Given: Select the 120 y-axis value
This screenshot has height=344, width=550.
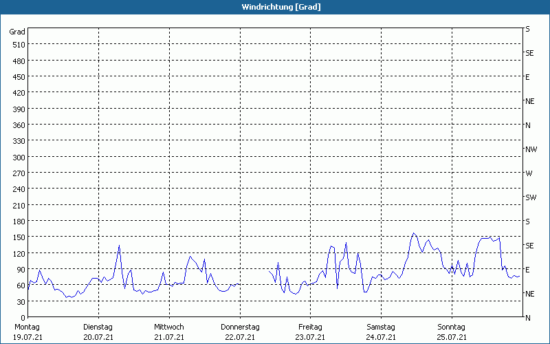Looking at the screenshot, I should (x=19, y=254).
